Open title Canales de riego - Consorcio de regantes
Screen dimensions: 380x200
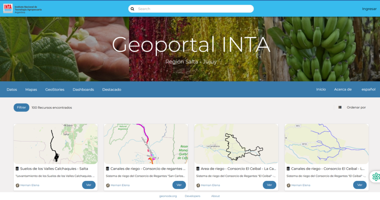pyautogui.click(x=148, y=169)
